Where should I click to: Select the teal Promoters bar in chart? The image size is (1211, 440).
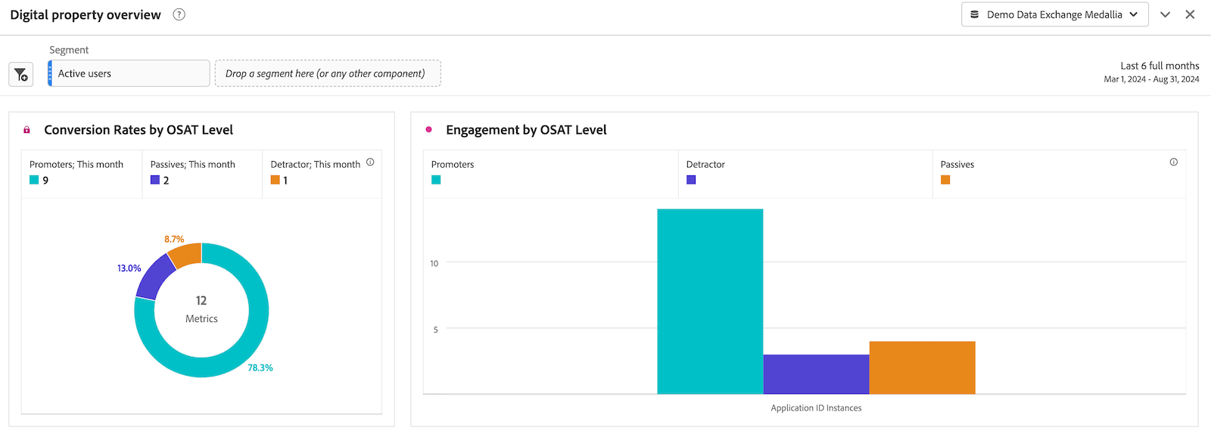tap(710, 301)
